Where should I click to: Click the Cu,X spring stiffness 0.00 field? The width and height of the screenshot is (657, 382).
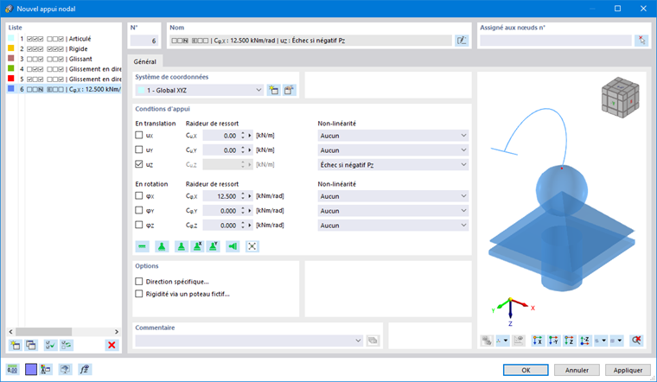point(220,136)
